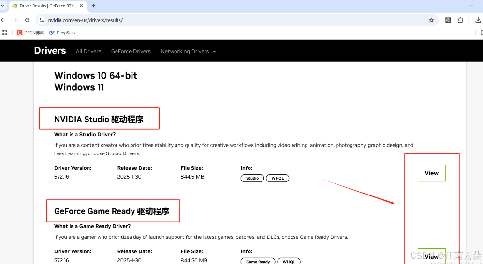Open site info icon in address bar
This screenshot has height=264, width=483.
(x=42, y=20)
